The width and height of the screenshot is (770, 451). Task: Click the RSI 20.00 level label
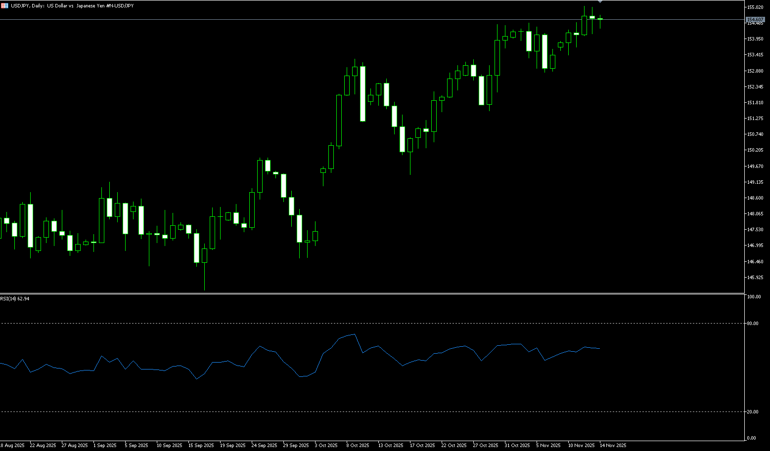754,412
